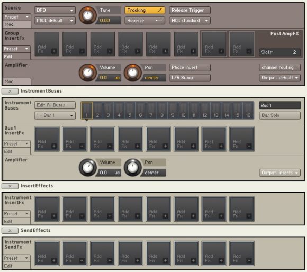
Task: Open Instrument InsertFx Preset dropdown
Action: pos(16,214)
